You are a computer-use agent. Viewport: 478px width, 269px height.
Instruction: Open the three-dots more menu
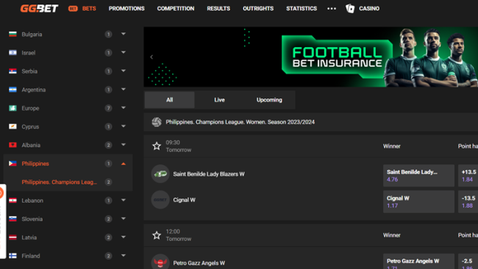(332, 9)
